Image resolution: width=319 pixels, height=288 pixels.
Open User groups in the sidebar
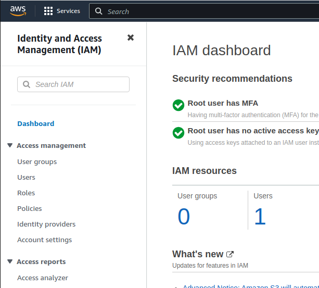click(x=37, y=162)
